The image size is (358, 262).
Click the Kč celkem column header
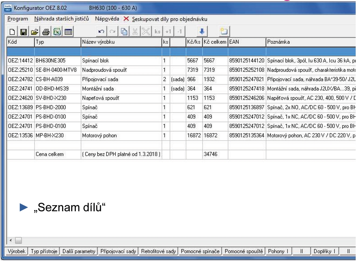pyautogui.click(x=215, y=42)
